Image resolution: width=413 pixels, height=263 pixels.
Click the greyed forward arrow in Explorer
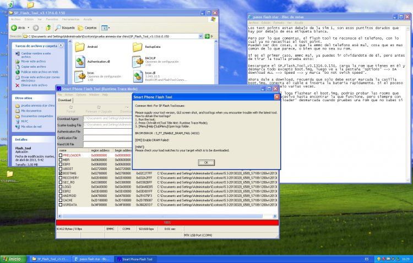click(x=36, y=28)
